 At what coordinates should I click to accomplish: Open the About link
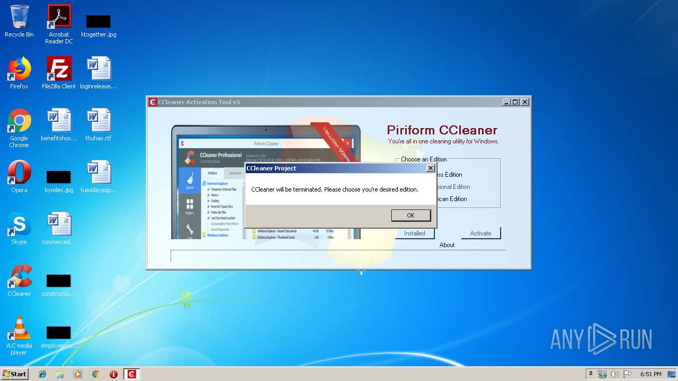point(447,245)
